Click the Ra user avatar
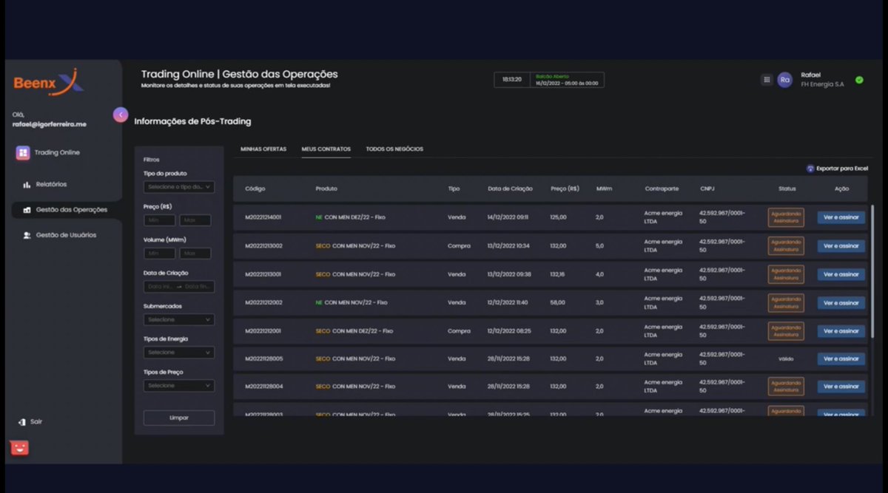 click(x=784, y=80)
